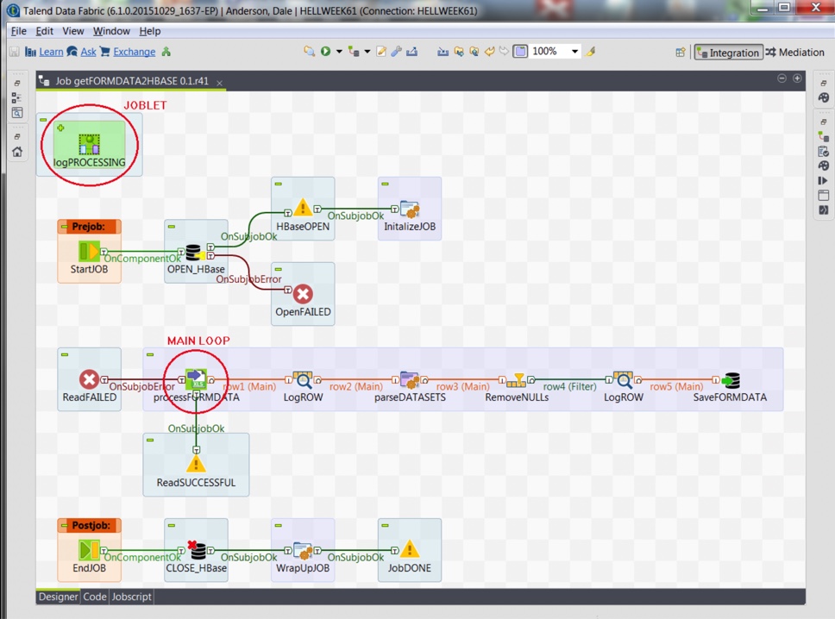Screen dimensions: 835x619
Task: Switch to the Jobscript tab
Action: [131, 597]
